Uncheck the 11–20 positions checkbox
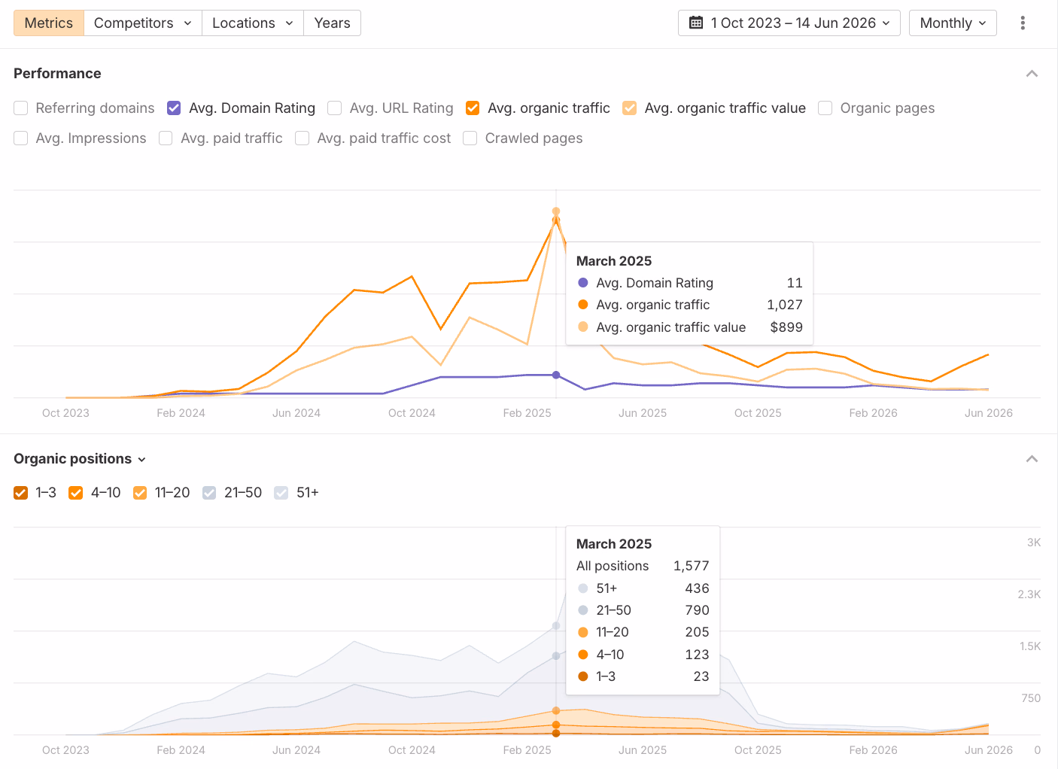This screenshot has height=769, width=1058. point(140,493)
